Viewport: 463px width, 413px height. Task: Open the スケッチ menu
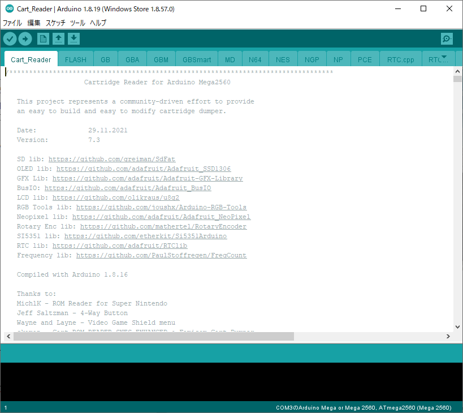click(x=55, y=23)
